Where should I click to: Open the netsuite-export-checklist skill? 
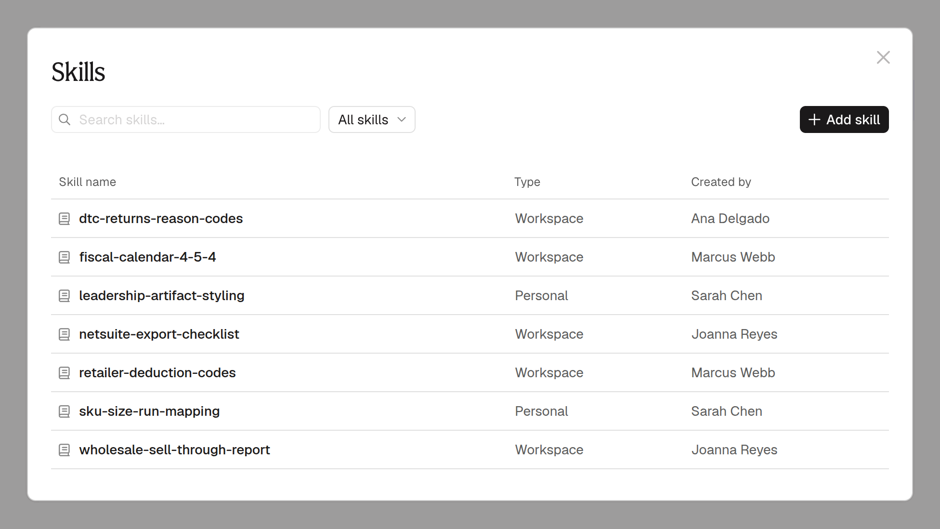pos(159,334)
